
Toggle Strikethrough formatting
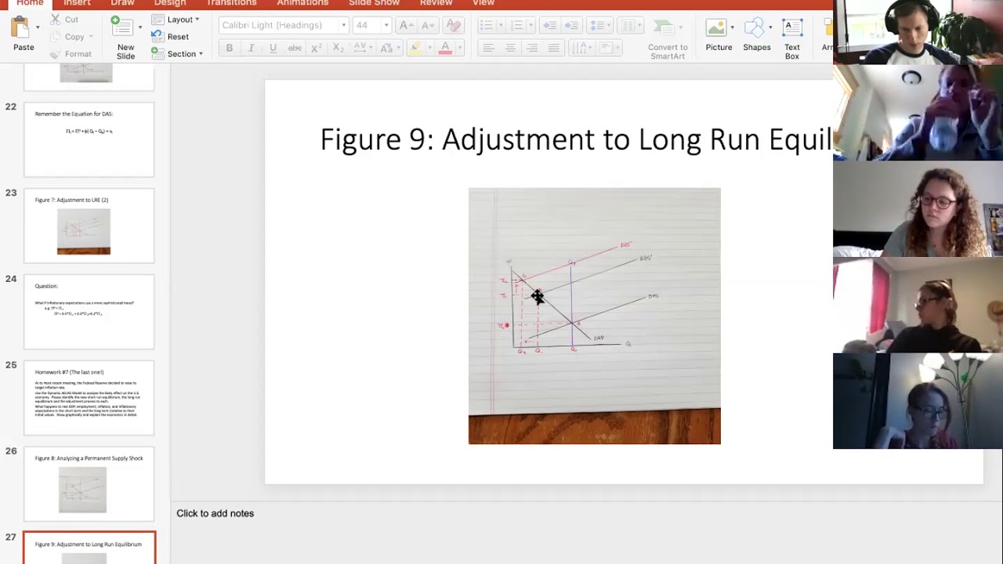(x=295, y=49)
